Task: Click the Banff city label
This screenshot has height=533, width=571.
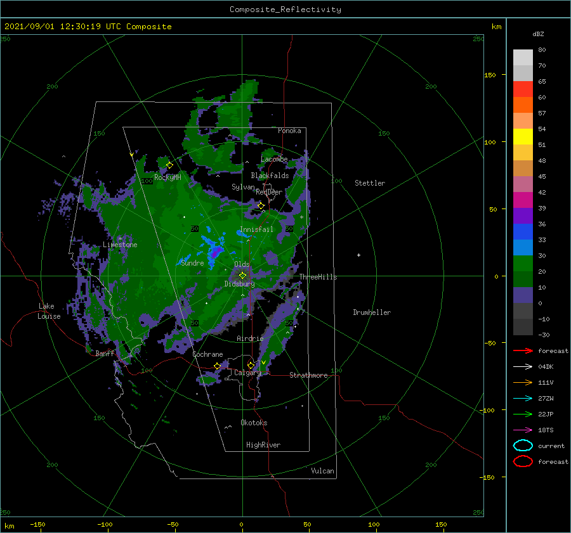Action: pyautogui.click(x=105, y=353)
